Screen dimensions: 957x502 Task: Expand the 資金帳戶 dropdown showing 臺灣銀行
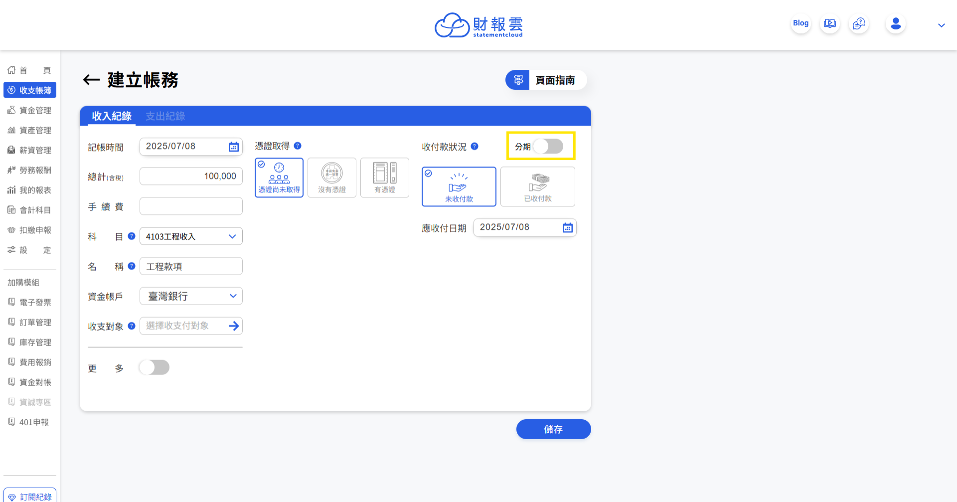point(191,296)
